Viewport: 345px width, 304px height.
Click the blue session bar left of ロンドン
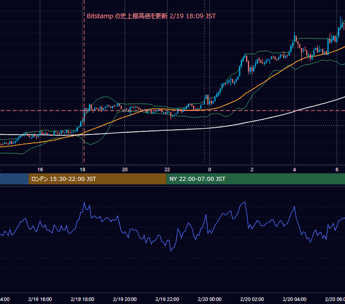[14, 179]
